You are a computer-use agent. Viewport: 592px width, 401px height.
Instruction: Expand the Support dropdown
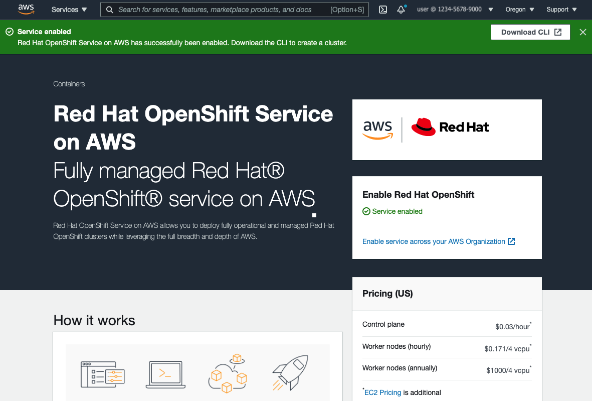560,10
